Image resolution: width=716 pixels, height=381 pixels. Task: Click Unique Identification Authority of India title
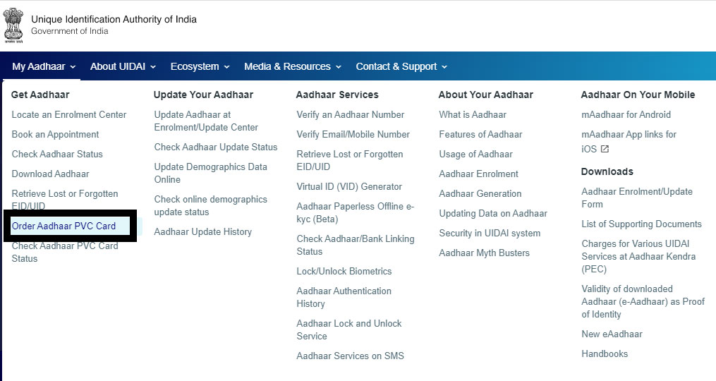coord(114,19)
